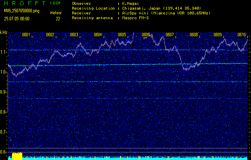Click the meteor label above the count
Screen dimensions: 251x160
pos(56,13)
